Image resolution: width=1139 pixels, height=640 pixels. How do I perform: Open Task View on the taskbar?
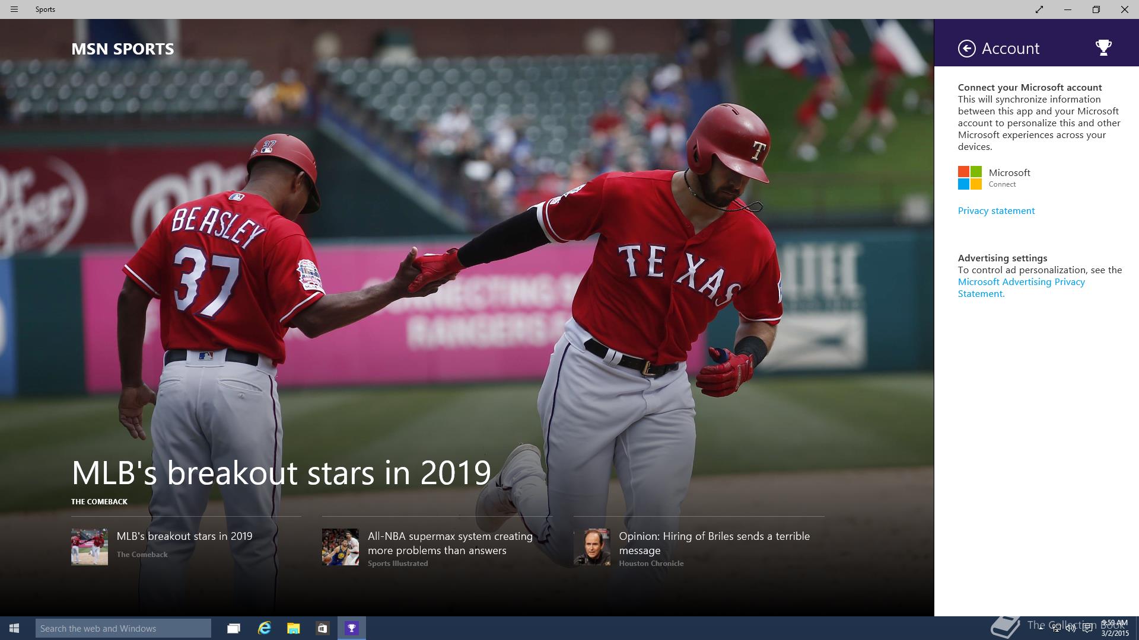(234, 628)
